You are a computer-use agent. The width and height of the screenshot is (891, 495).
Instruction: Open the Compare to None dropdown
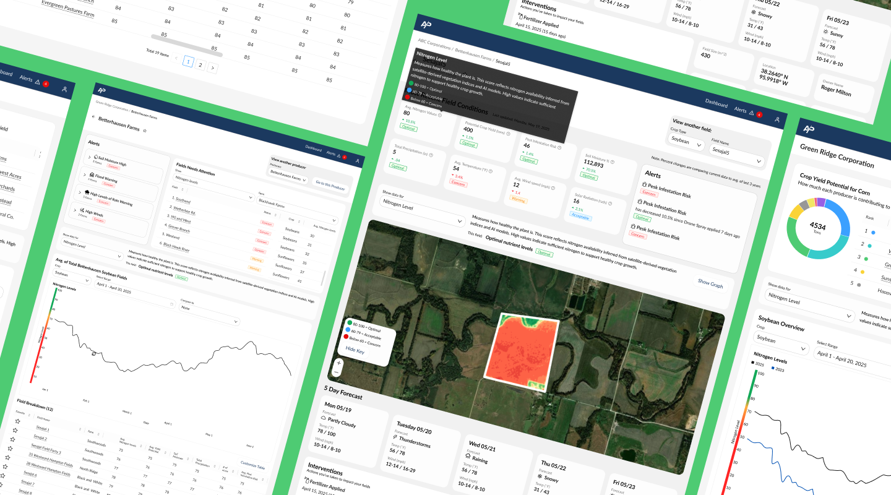[x=209, y=314]
